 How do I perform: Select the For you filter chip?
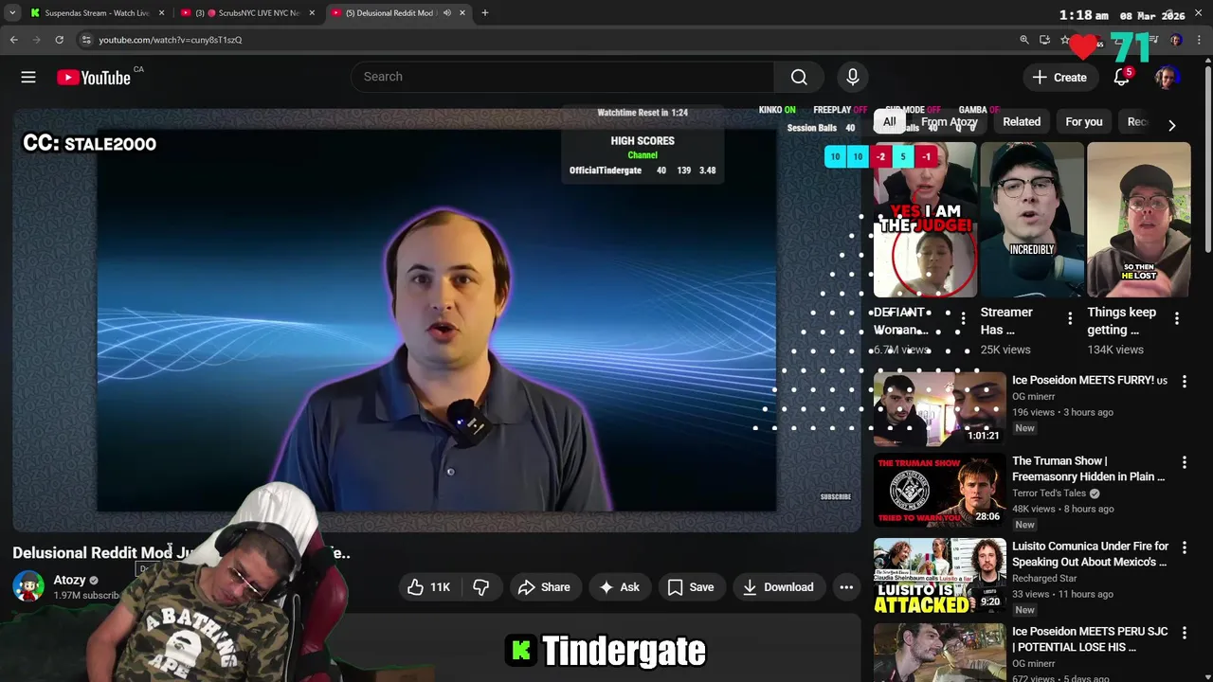click(x=1084, y=121)
